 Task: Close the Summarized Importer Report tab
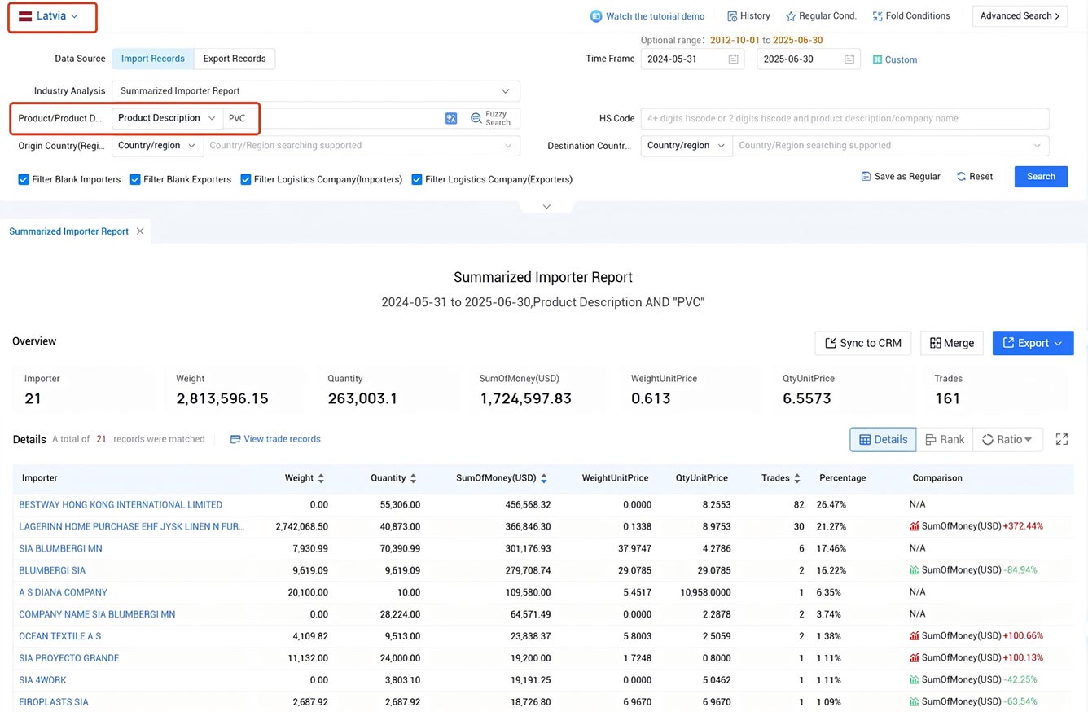click(x=140, y=231)
